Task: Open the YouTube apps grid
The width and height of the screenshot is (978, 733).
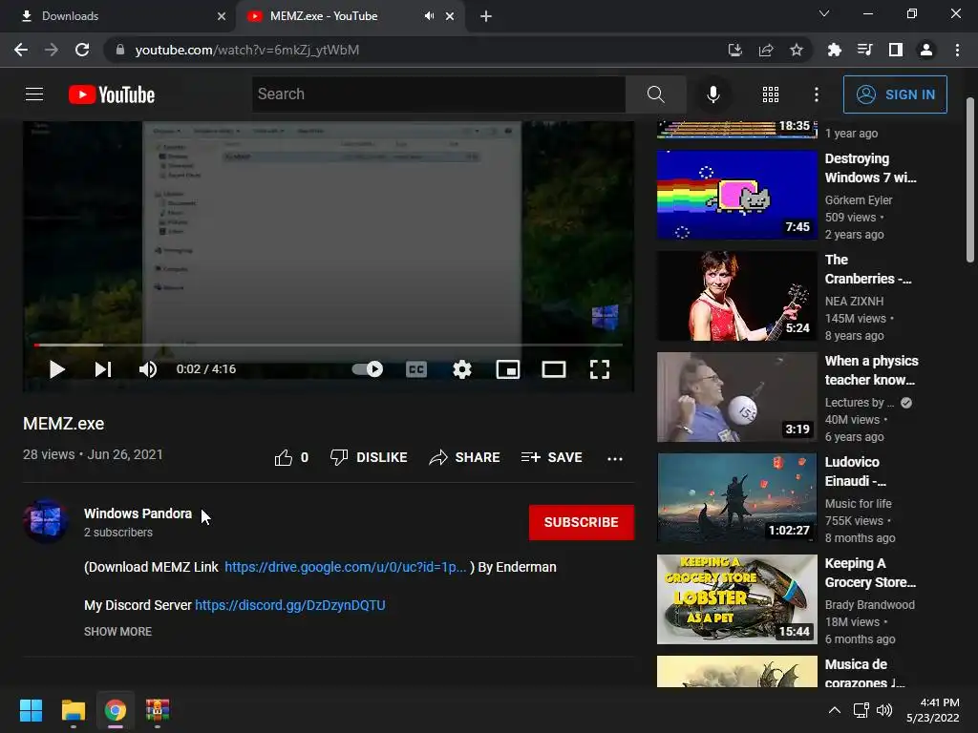Action: coord(771,94)
